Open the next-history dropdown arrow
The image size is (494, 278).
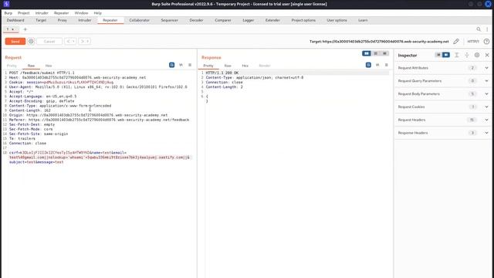88,41
